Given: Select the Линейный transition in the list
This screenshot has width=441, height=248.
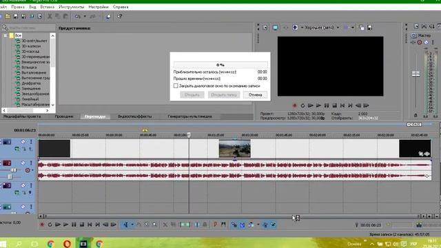Looking at the screenshot, I should click(x=30, y=99).
